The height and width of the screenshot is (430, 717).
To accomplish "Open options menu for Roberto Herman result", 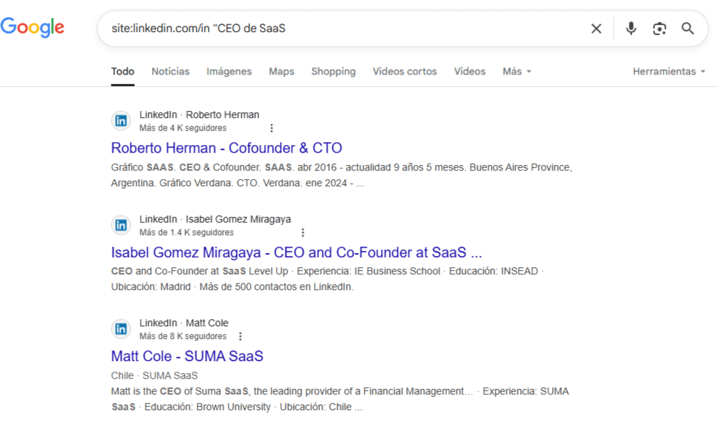I will tap(271, 127).
